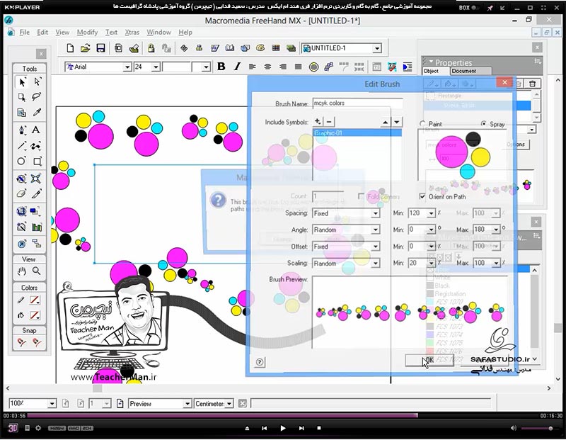Image resolution: width=566 pixels, height=440 pixels.
Task: Open the Modify menu
Action: [x=87, y=32]
